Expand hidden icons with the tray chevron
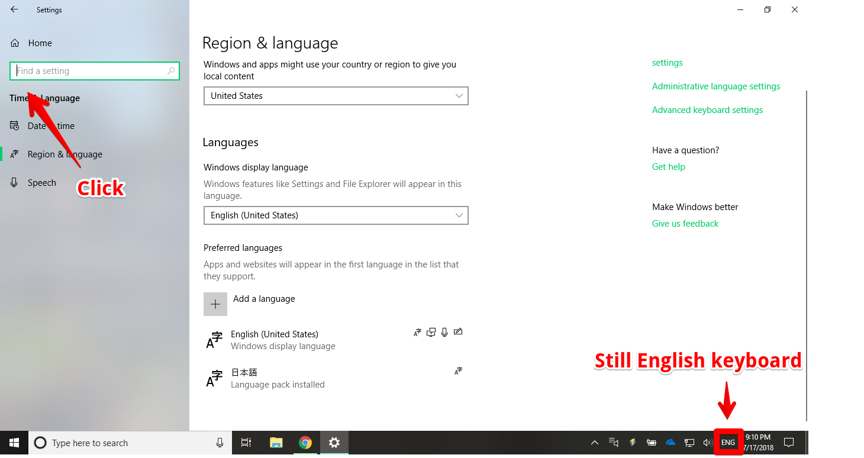 pos(594,442)
